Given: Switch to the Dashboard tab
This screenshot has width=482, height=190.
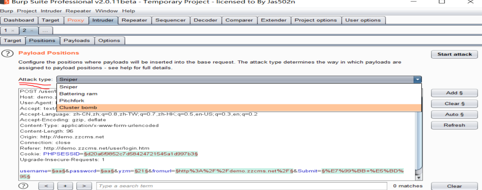Looking at the screenshot, I should point(19,20).
